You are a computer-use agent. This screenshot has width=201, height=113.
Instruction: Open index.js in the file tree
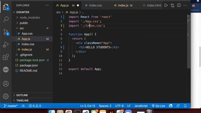pyautogui.click(x=32, y=50)
